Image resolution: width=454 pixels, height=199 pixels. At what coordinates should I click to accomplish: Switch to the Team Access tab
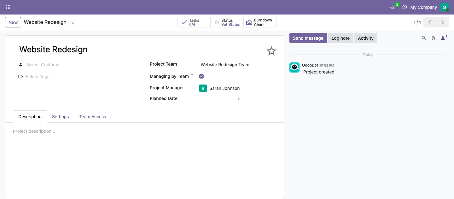click(93, 117)
